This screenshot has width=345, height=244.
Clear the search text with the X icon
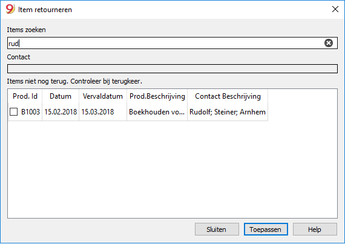[328, 43]
